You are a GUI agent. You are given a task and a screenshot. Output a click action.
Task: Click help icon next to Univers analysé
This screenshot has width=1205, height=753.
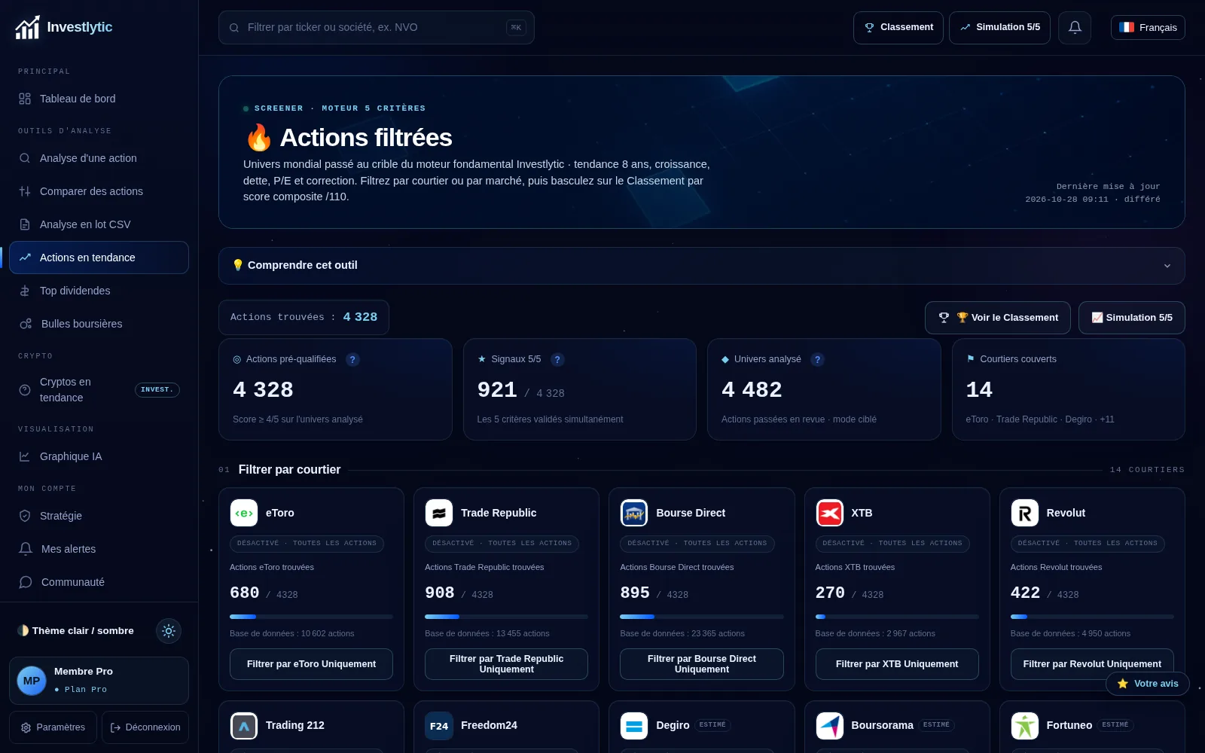pos(817,360)
